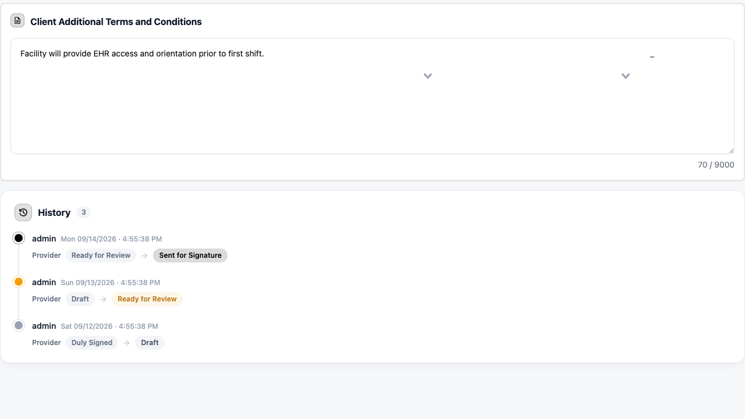Click "admin" on the Mon 09/14/2026 entry
Viewport: 745px width, 419px height.
pos(44,239)
